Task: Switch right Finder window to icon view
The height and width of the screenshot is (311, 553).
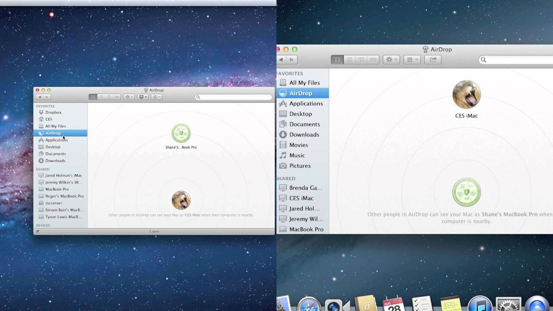Action: (x=337, y=60)
